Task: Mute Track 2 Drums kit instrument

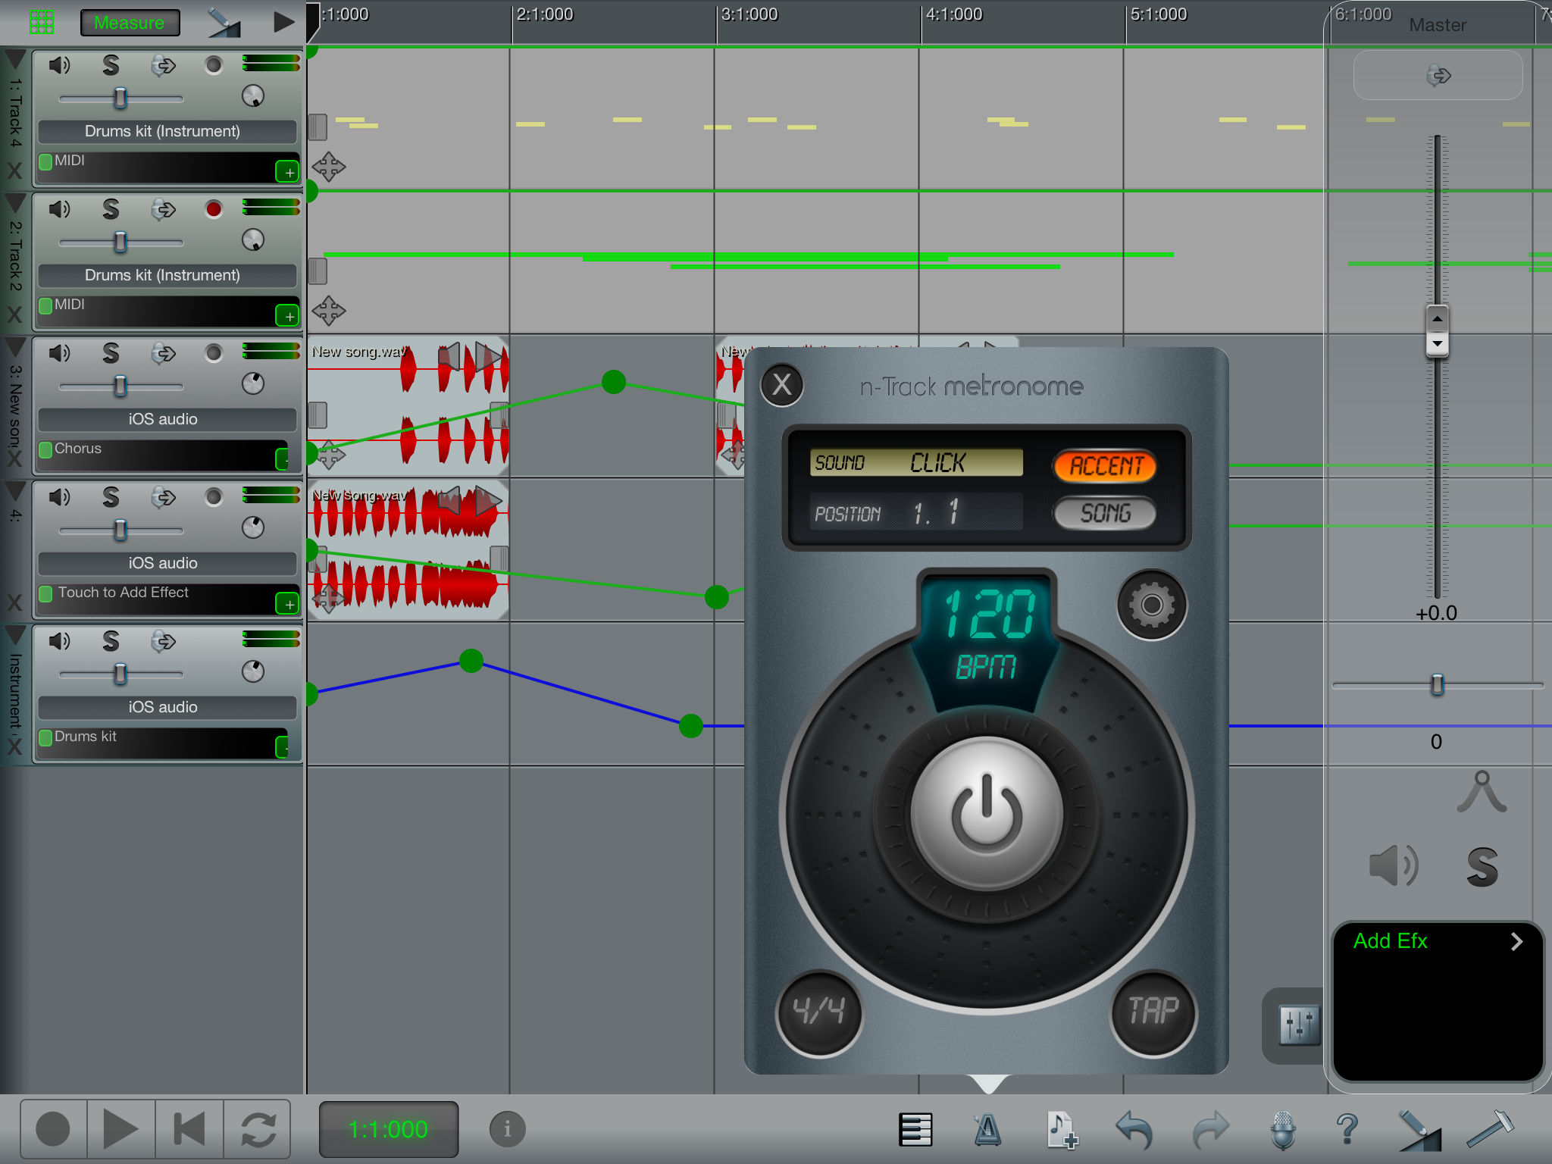Action: pyautogui.click(x=58, y=208)
